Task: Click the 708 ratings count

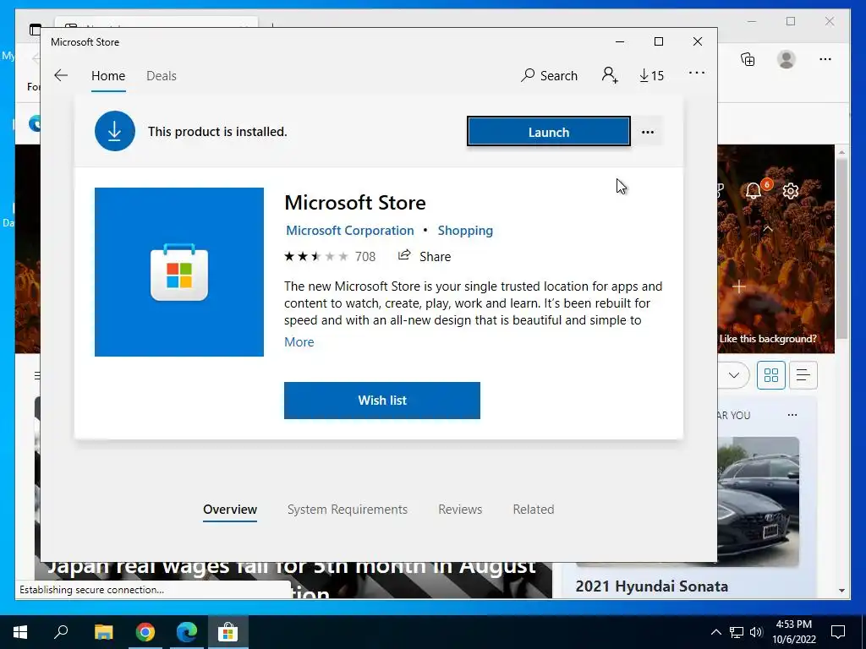Action: coord(365,257)
